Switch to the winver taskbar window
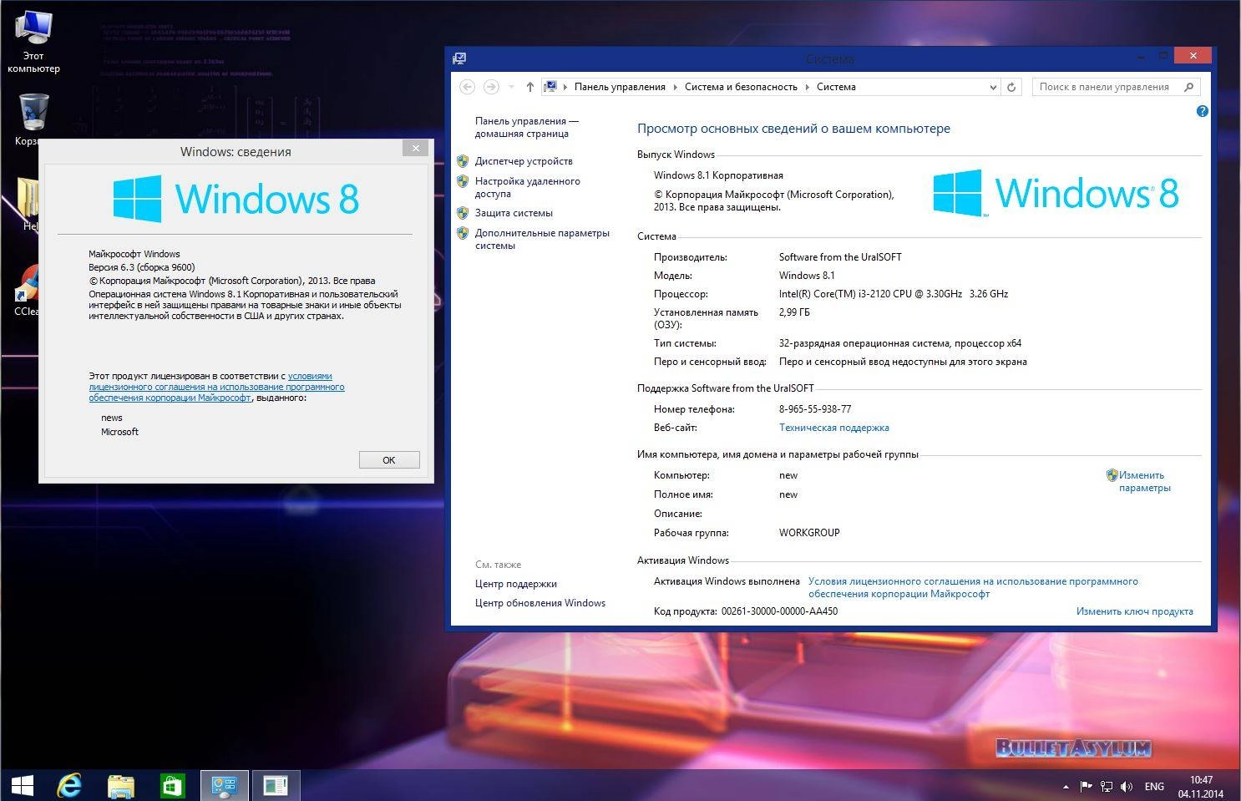The height and width of the screenshot is (801, 1241). coord(276,785)
